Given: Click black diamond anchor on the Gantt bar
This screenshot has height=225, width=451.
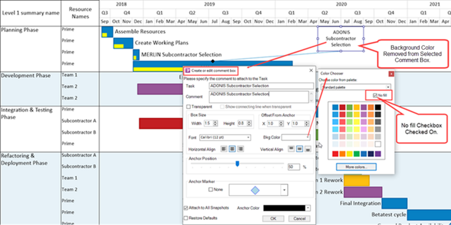Looking at the screenshot, I should click(213, 61).
